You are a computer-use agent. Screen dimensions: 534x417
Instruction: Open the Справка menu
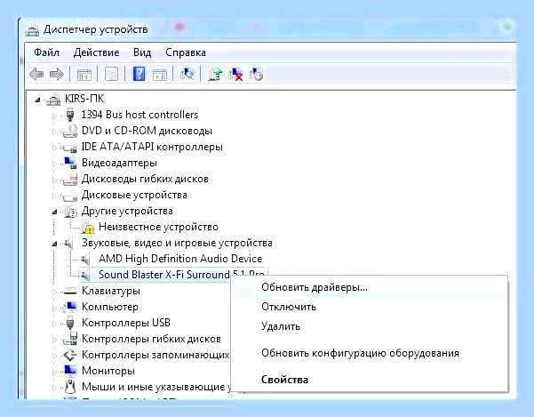point(186,52)
